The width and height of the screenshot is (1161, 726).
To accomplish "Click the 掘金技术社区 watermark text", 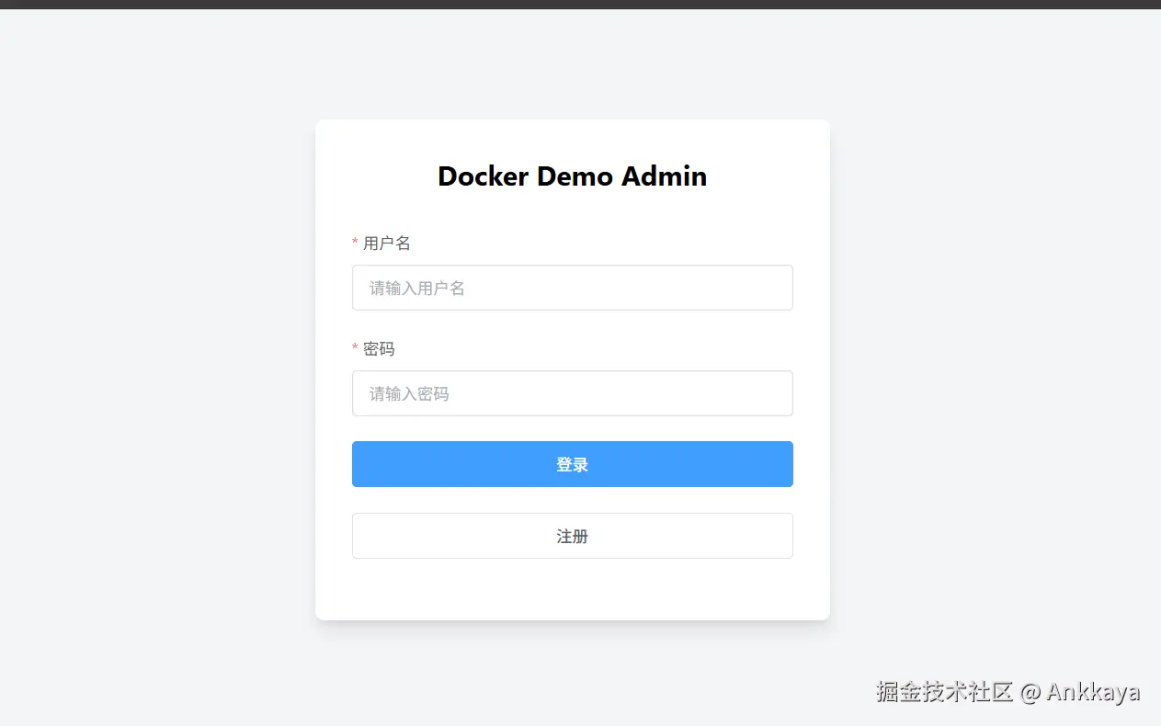I will [x=944, y=692].
